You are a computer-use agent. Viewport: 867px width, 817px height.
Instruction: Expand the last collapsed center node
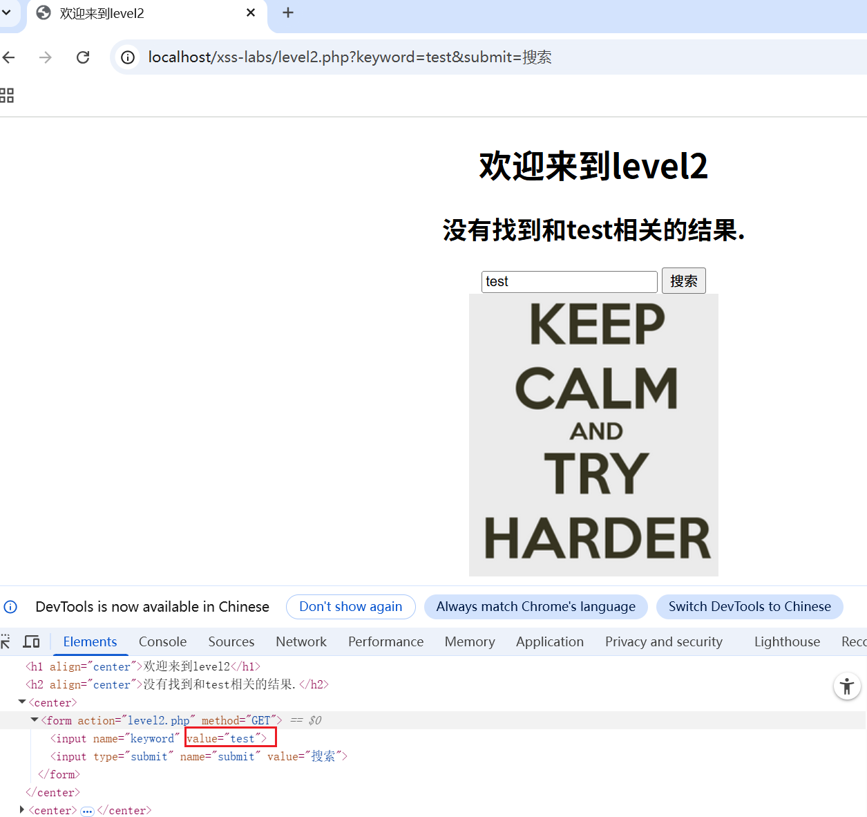point(22,810)
